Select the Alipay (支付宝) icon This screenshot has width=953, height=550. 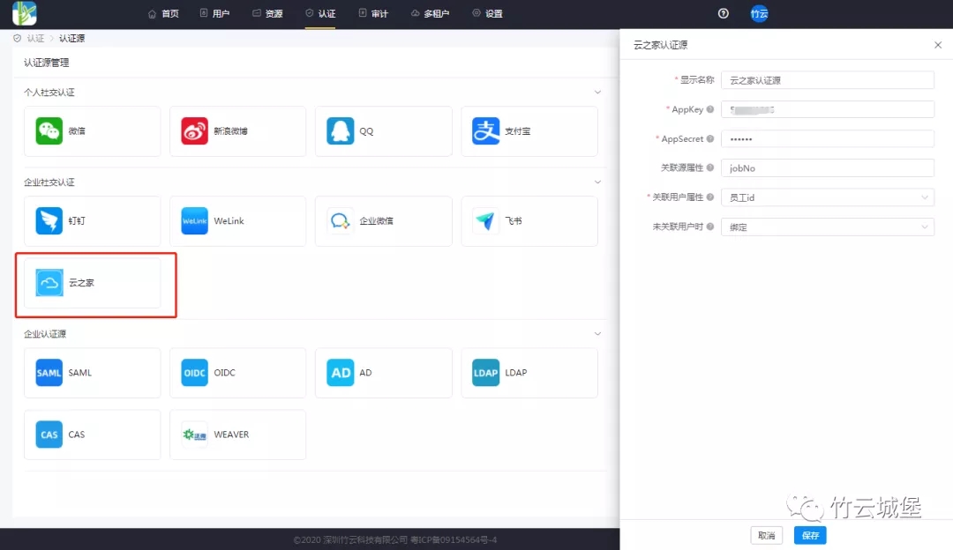485,131
